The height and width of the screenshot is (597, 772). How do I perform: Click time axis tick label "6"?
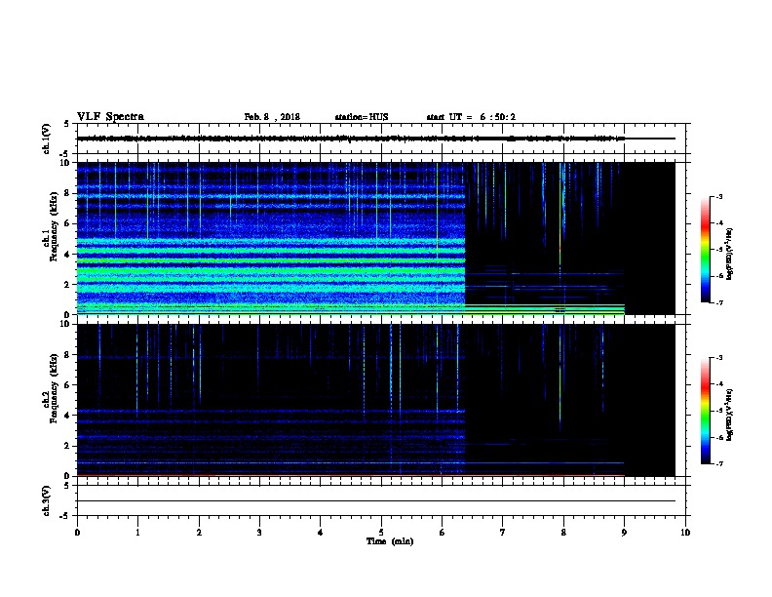pyautogui.click(x=443, y=533)
